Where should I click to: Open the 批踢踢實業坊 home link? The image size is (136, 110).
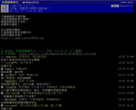coord(10,2)
